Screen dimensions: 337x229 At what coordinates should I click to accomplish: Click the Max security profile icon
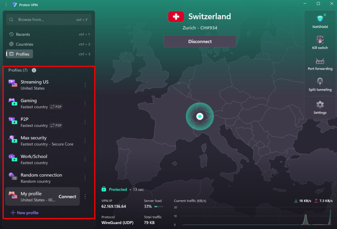coord(13,139)
